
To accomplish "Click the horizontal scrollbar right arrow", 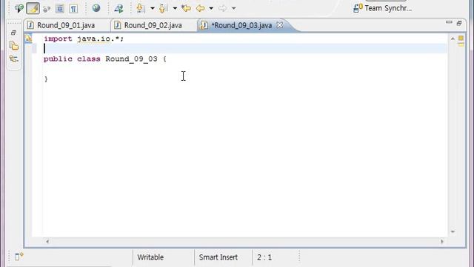I will [442, 242].
